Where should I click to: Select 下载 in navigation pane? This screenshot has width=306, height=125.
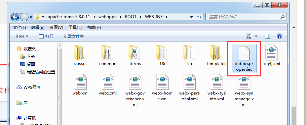[x=28, y=57]
